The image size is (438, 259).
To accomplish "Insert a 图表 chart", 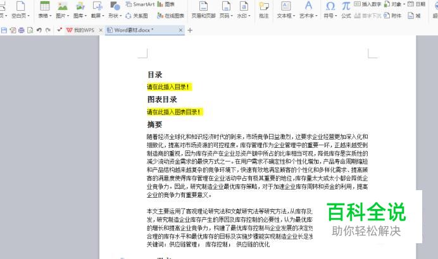I will (x=166, y=4).
